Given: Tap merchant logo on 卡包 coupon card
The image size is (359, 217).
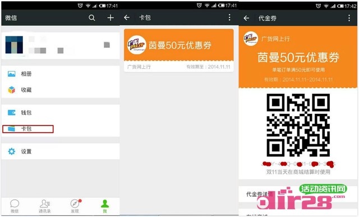Looking at the screenshot, I should pos(137,45).
